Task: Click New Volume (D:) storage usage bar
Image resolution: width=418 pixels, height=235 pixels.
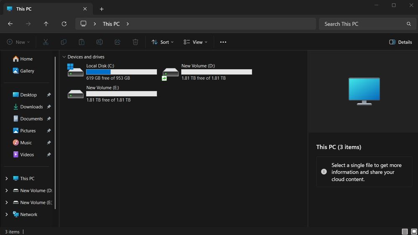Action: coord(217,72)
